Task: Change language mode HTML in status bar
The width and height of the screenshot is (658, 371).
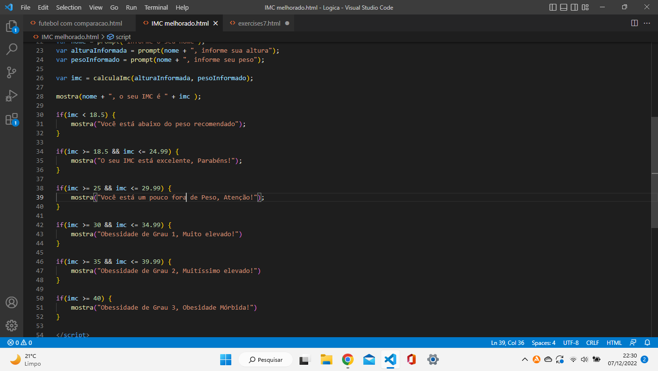Action: click(x=614, y=342)
